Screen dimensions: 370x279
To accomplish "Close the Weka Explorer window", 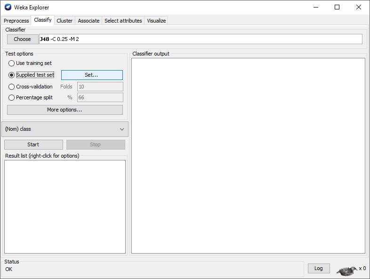I will pyautogui.click(x=358, y=8).
